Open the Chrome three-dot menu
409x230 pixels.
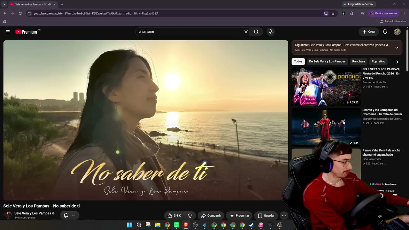tap(404, 13)
